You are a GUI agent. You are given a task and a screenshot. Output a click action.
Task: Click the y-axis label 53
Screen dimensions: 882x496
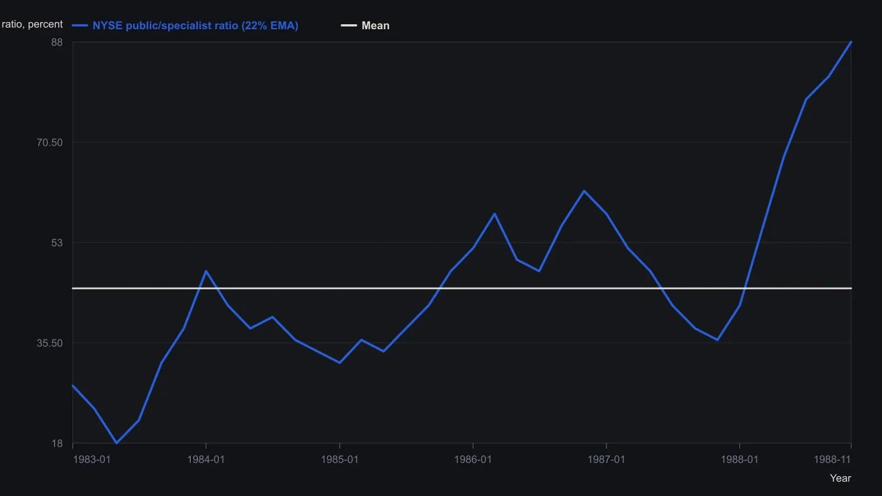[57, 242]
